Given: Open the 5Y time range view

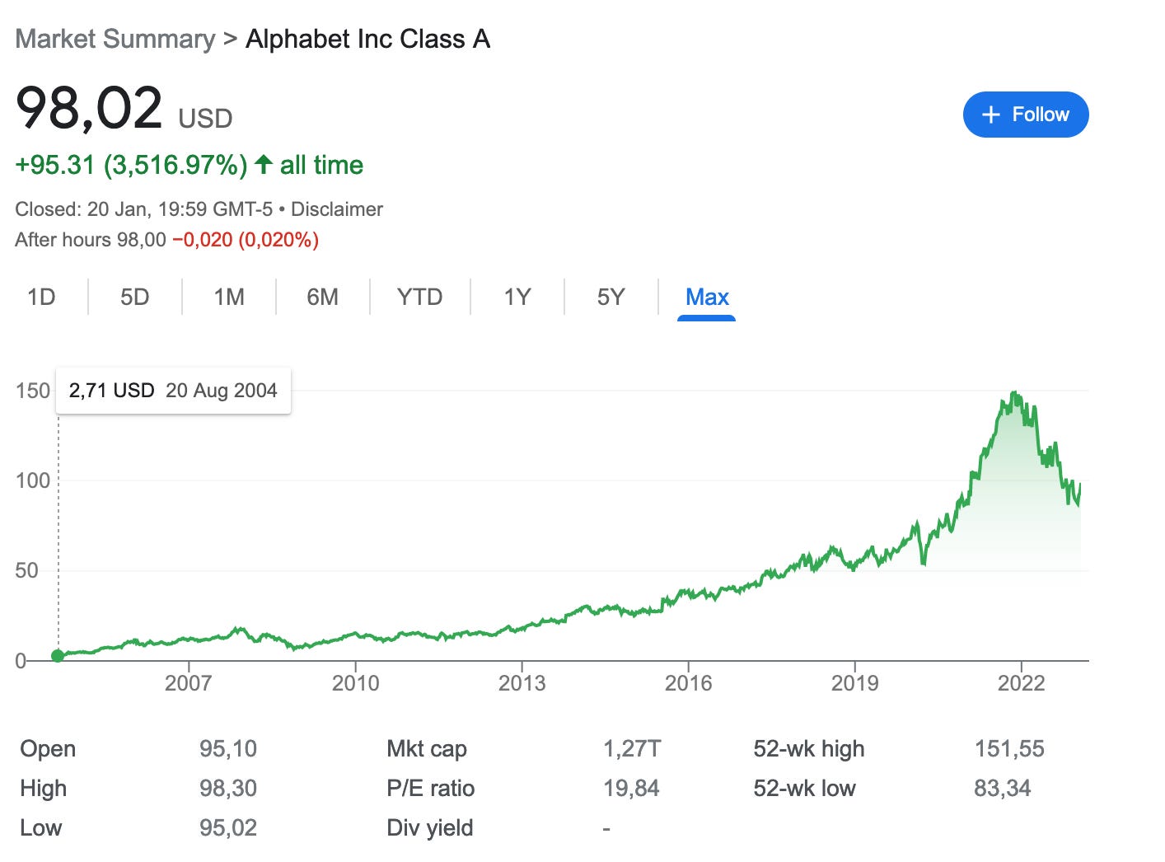Looking at the screenshot, I should click(x=611, y=297).
